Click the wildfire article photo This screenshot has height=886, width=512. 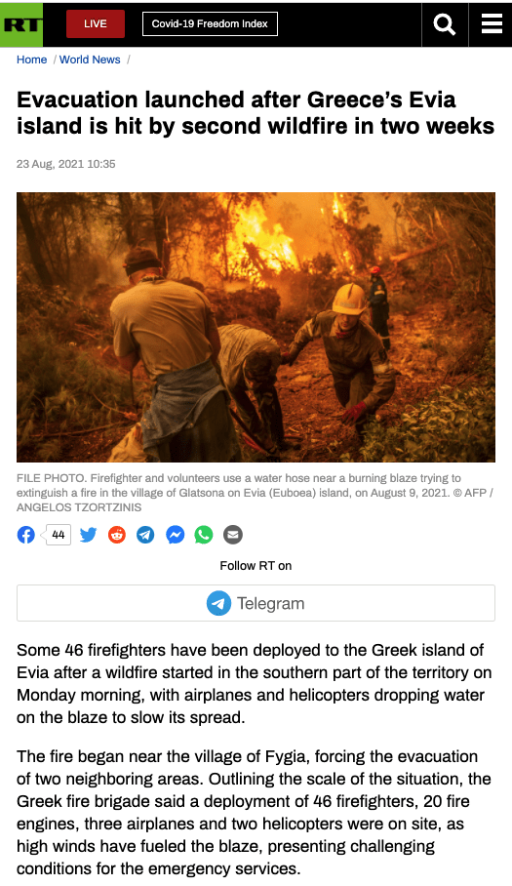(x=256, y=327)
